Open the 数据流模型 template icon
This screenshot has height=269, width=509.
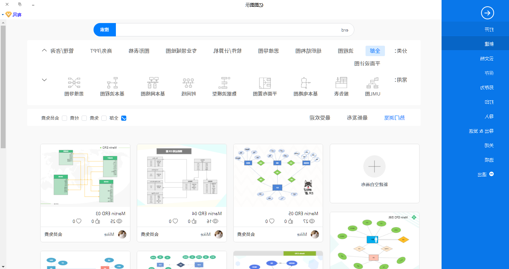pos(225,83)
